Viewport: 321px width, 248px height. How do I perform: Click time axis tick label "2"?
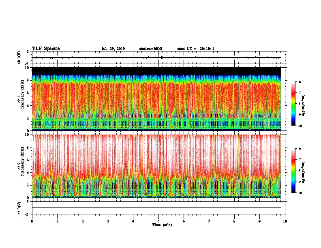pos(83,221)
